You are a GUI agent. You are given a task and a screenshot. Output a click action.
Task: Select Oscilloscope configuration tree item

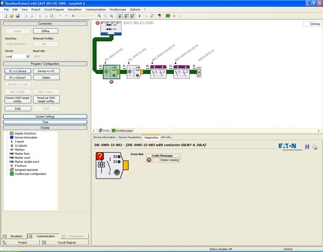(28, 174)
